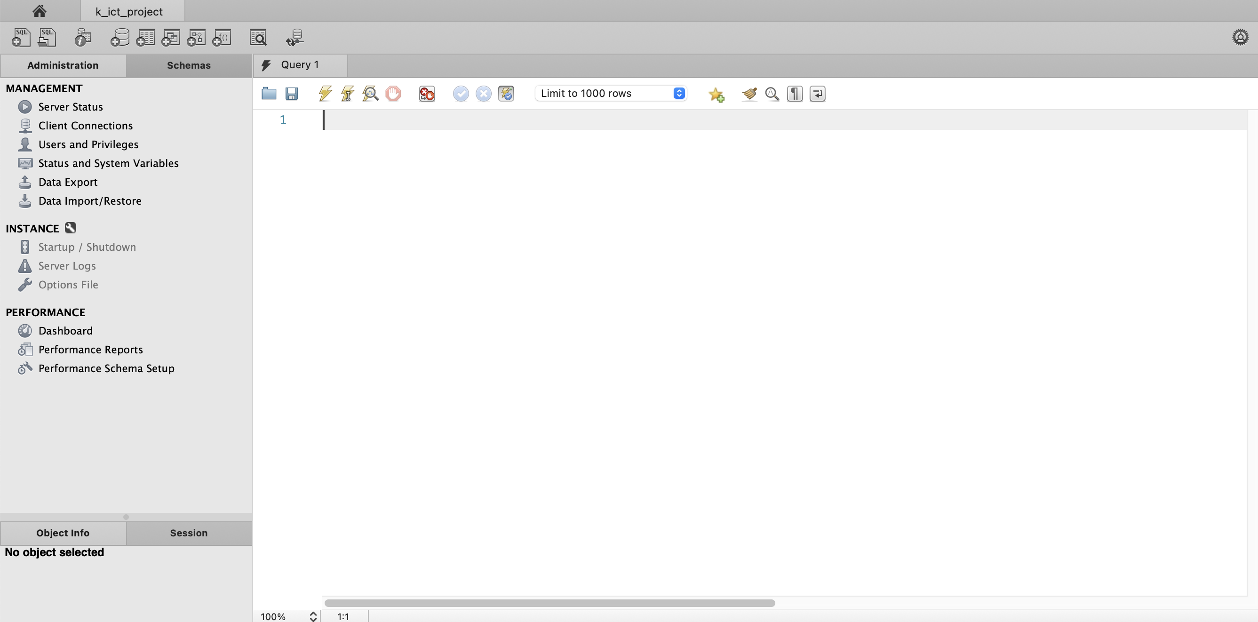Switch to the Session tab

click(189, 533)
